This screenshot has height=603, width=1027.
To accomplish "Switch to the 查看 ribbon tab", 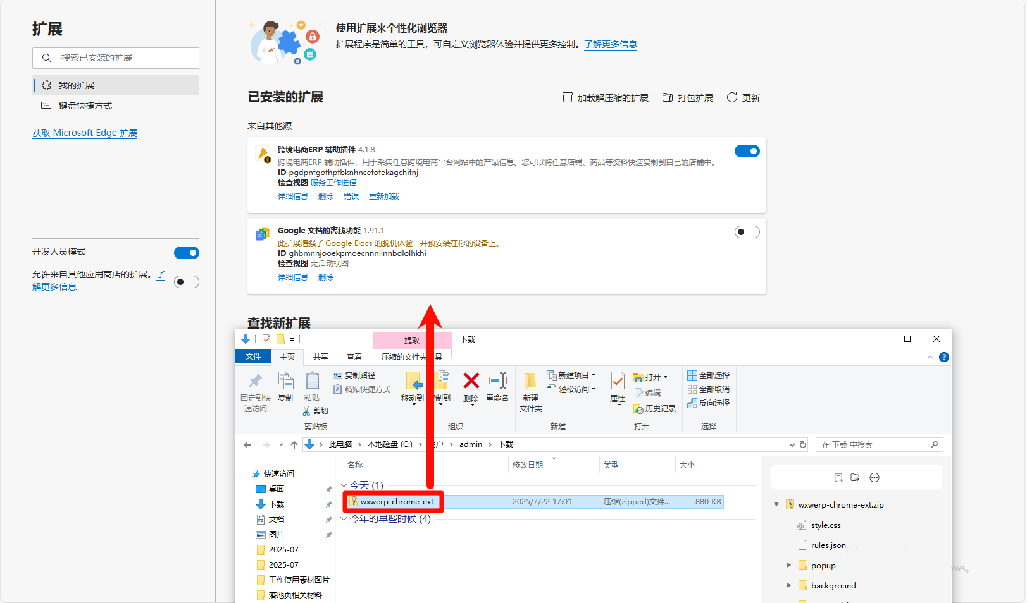I will click(354, 356).
